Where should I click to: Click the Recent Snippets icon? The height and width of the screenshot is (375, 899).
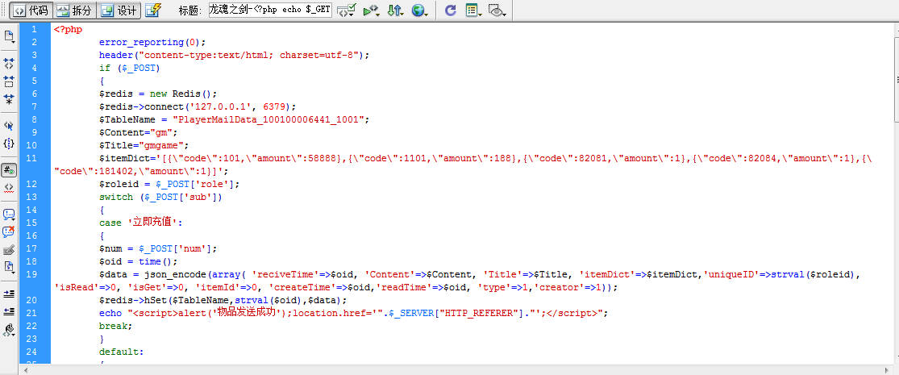tap(9, 267)
